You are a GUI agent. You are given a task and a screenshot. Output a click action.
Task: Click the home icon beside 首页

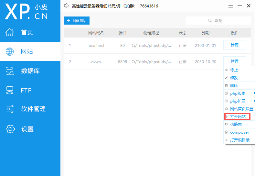click(x=10, y=32)
